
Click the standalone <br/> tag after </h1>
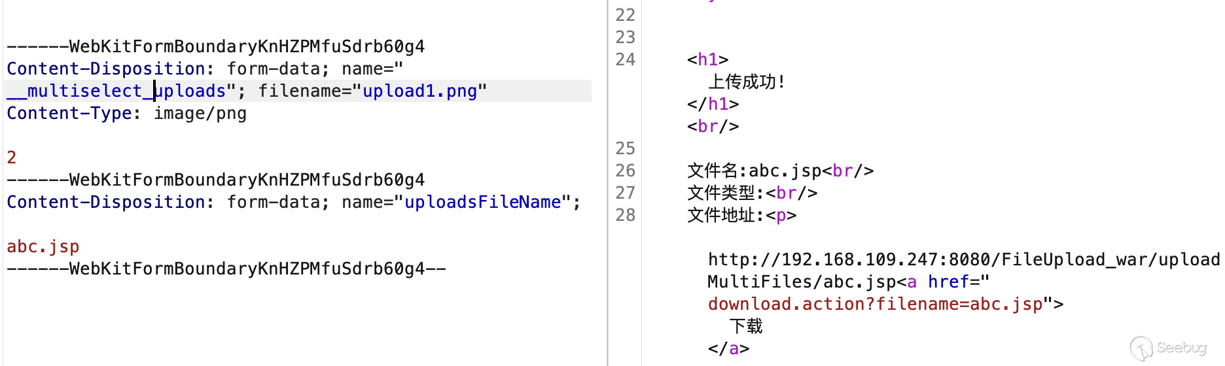point(713,126)
